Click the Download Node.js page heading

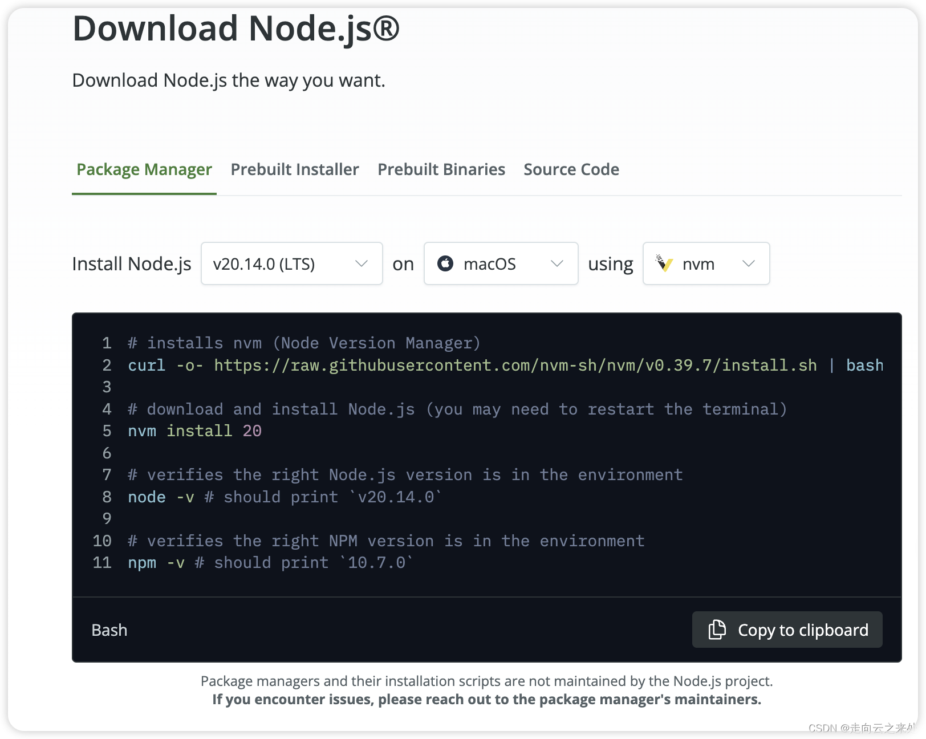pyautogui.click(x=235, y=29)
